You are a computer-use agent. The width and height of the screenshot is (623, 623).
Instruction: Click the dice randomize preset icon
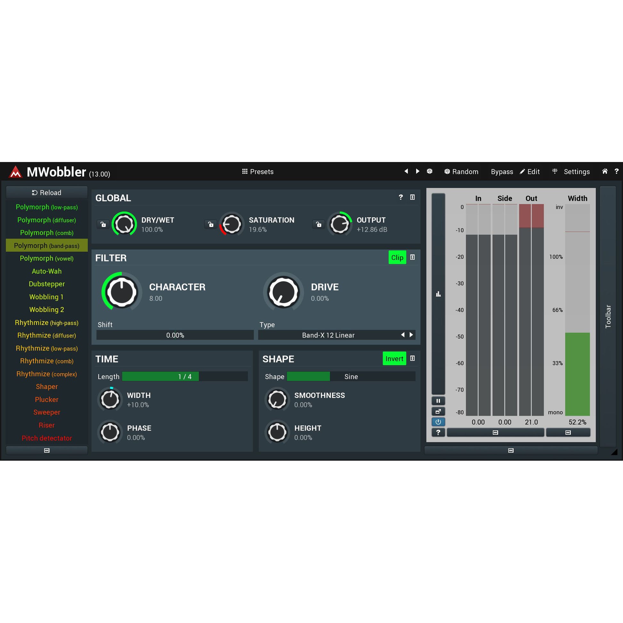[430, 171]
